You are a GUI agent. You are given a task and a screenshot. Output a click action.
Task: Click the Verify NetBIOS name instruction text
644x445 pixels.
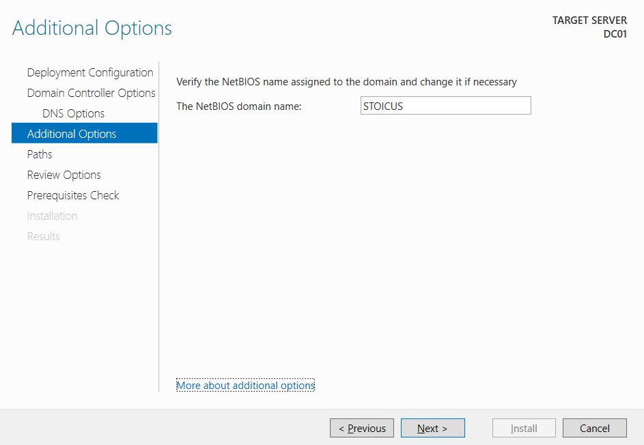346,82
